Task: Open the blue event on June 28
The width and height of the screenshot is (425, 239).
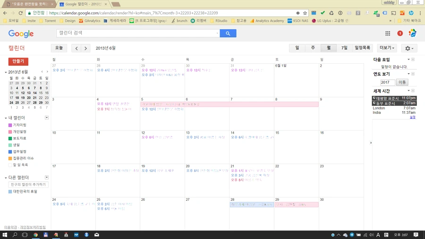Action: 252,205
